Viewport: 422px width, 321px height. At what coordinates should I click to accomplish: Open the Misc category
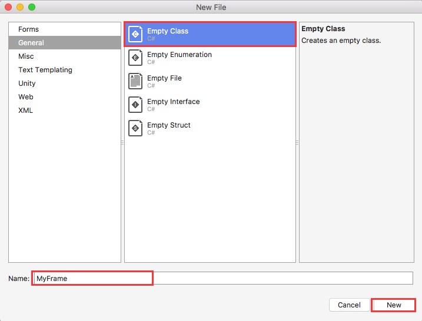[26, 56]
